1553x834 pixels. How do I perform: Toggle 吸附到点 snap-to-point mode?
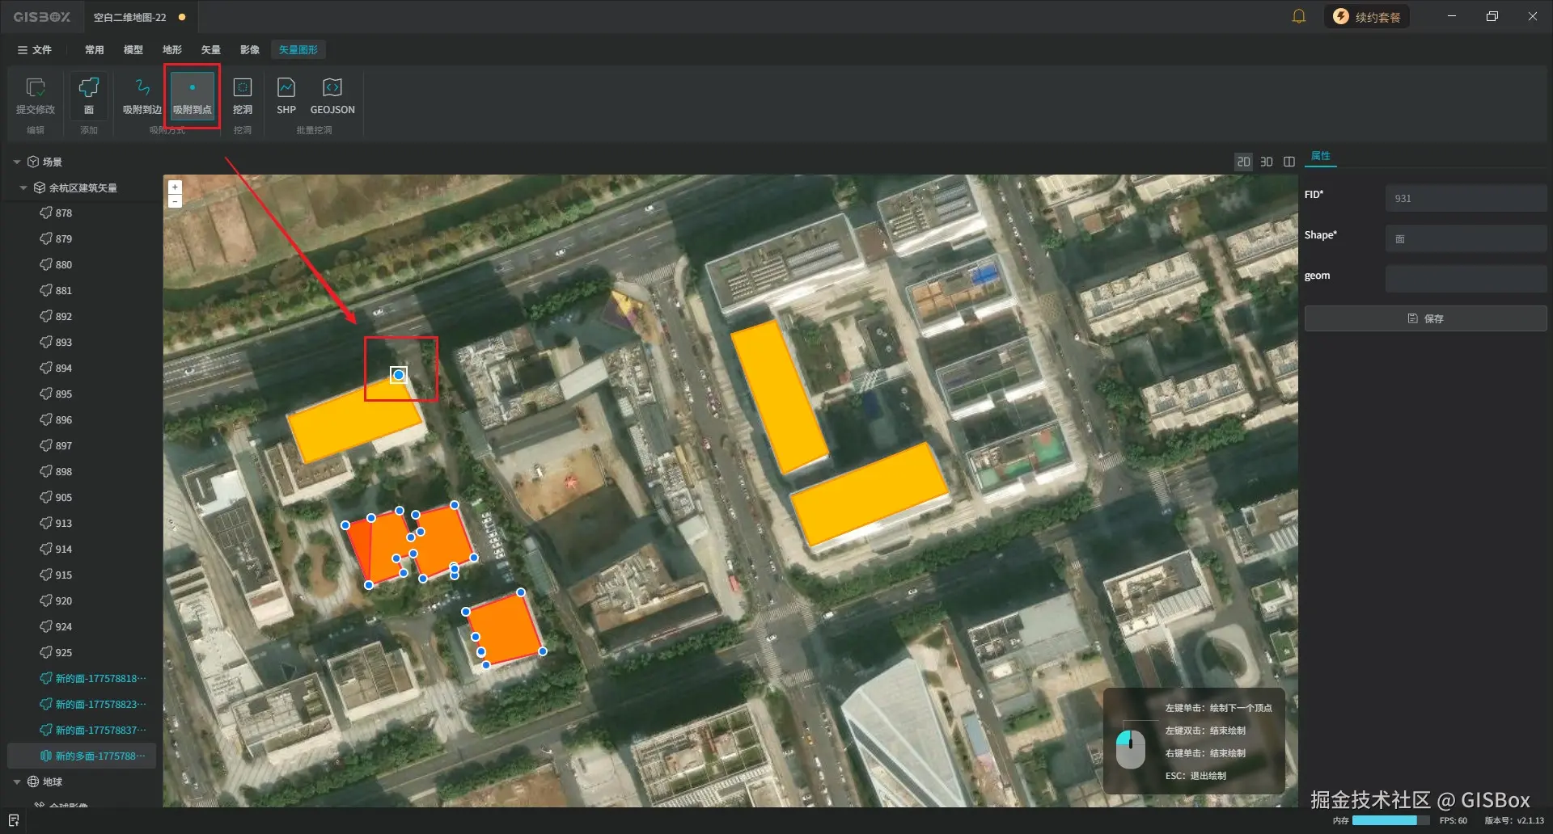tap(193, 96)
